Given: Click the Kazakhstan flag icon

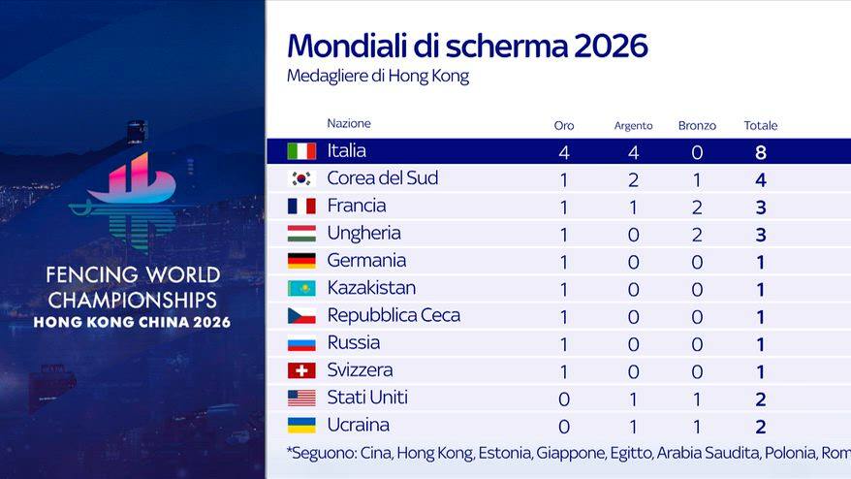Looking at the screenshot, I should pyautogui.click(x=301, y=288).
